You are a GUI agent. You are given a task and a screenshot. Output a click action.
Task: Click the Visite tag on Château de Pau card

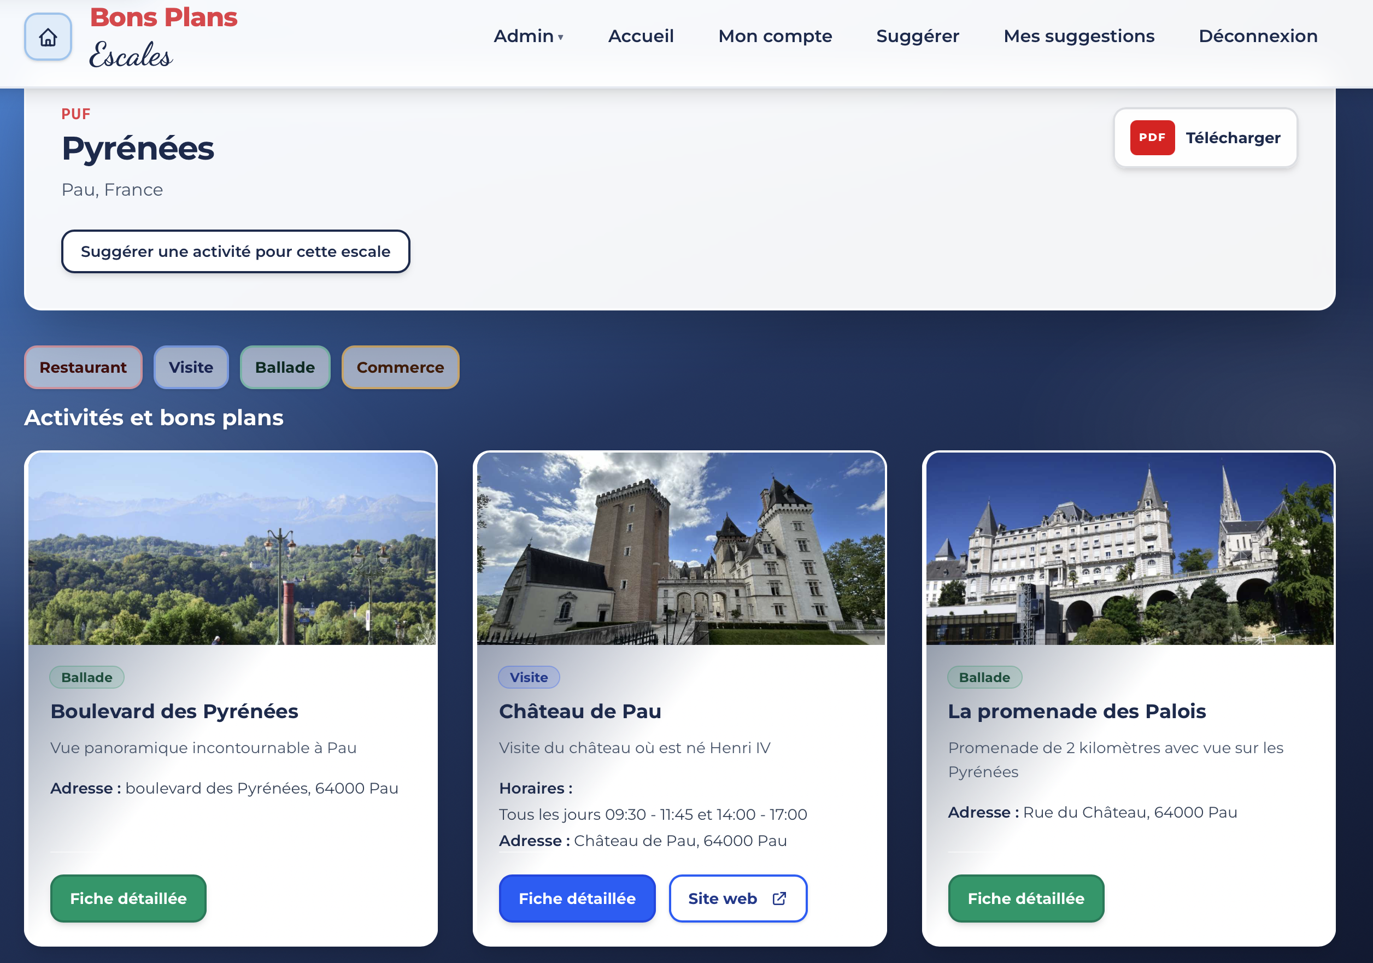[529, 677]
